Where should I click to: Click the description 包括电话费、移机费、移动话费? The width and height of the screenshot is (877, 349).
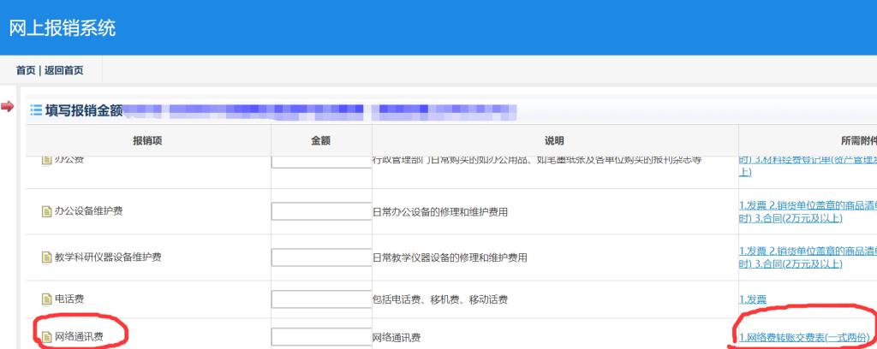click(440, 300)
